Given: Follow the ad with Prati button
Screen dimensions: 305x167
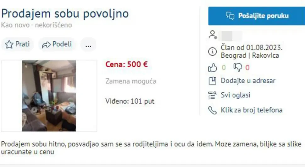Looking at the screenshot, I should (18, 44).
